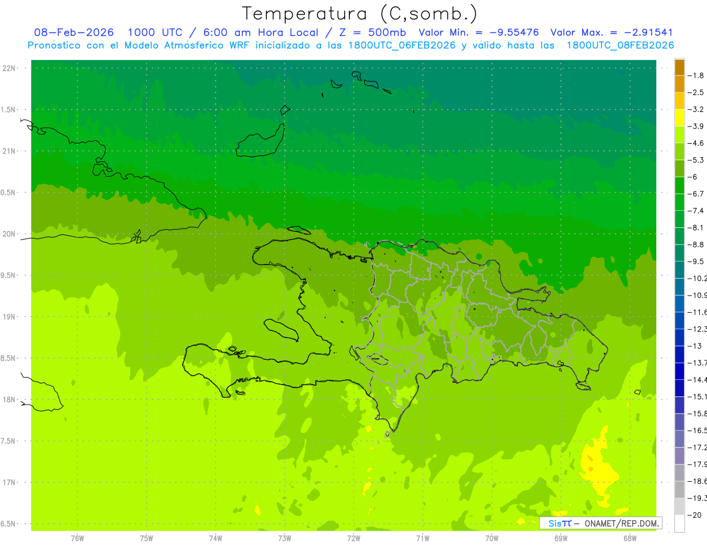
Task: Click the 7.5N latitude label
Action: (9, 441)
